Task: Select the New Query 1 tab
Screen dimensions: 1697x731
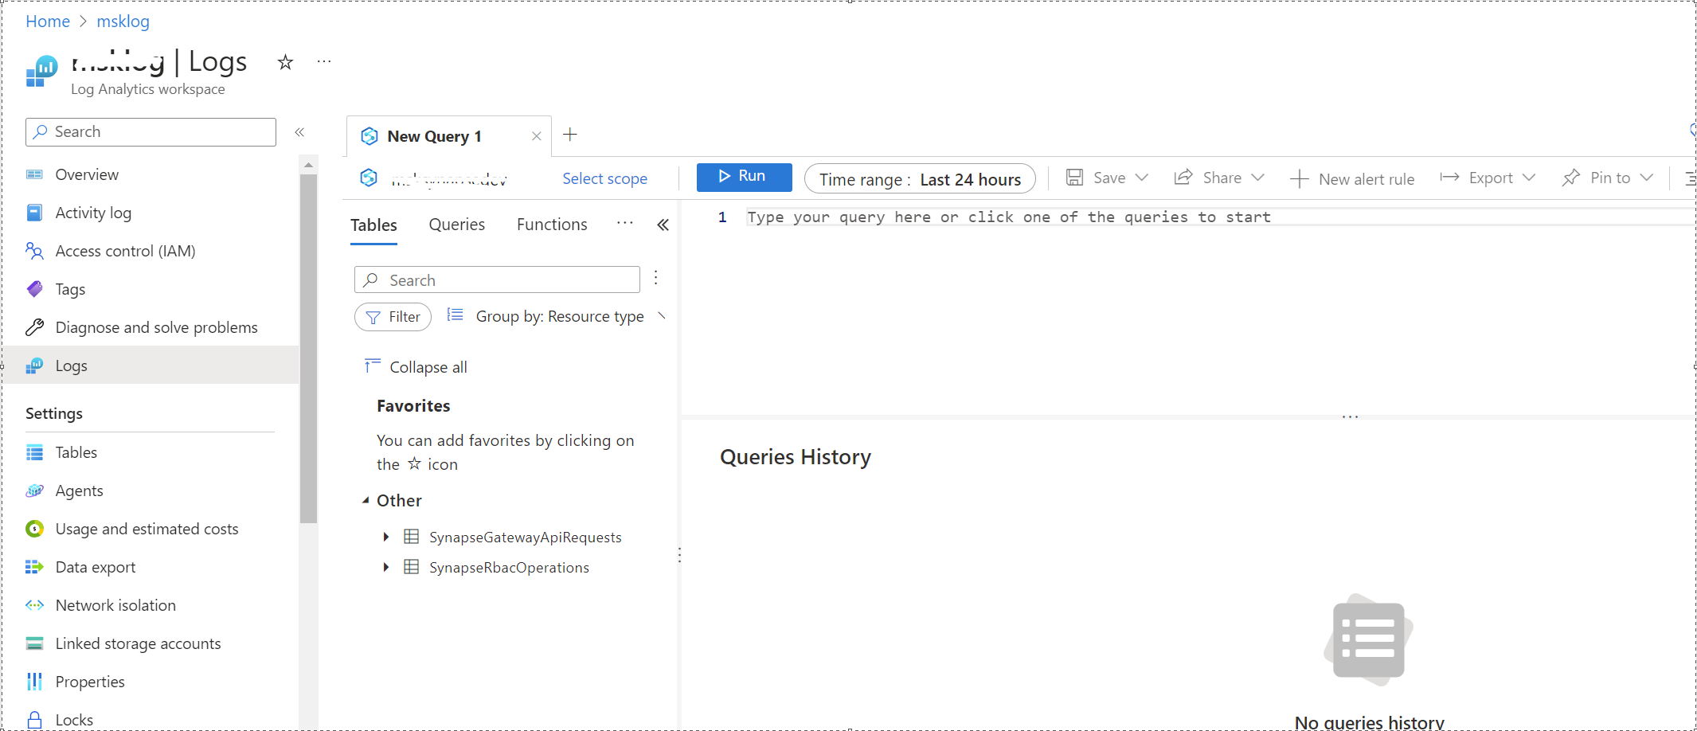Action: click(434, 136)
